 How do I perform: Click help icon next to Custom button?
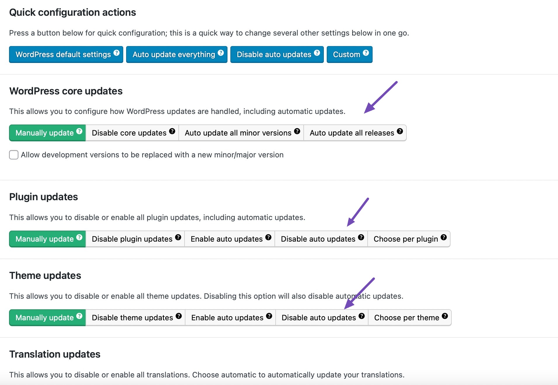366,53
